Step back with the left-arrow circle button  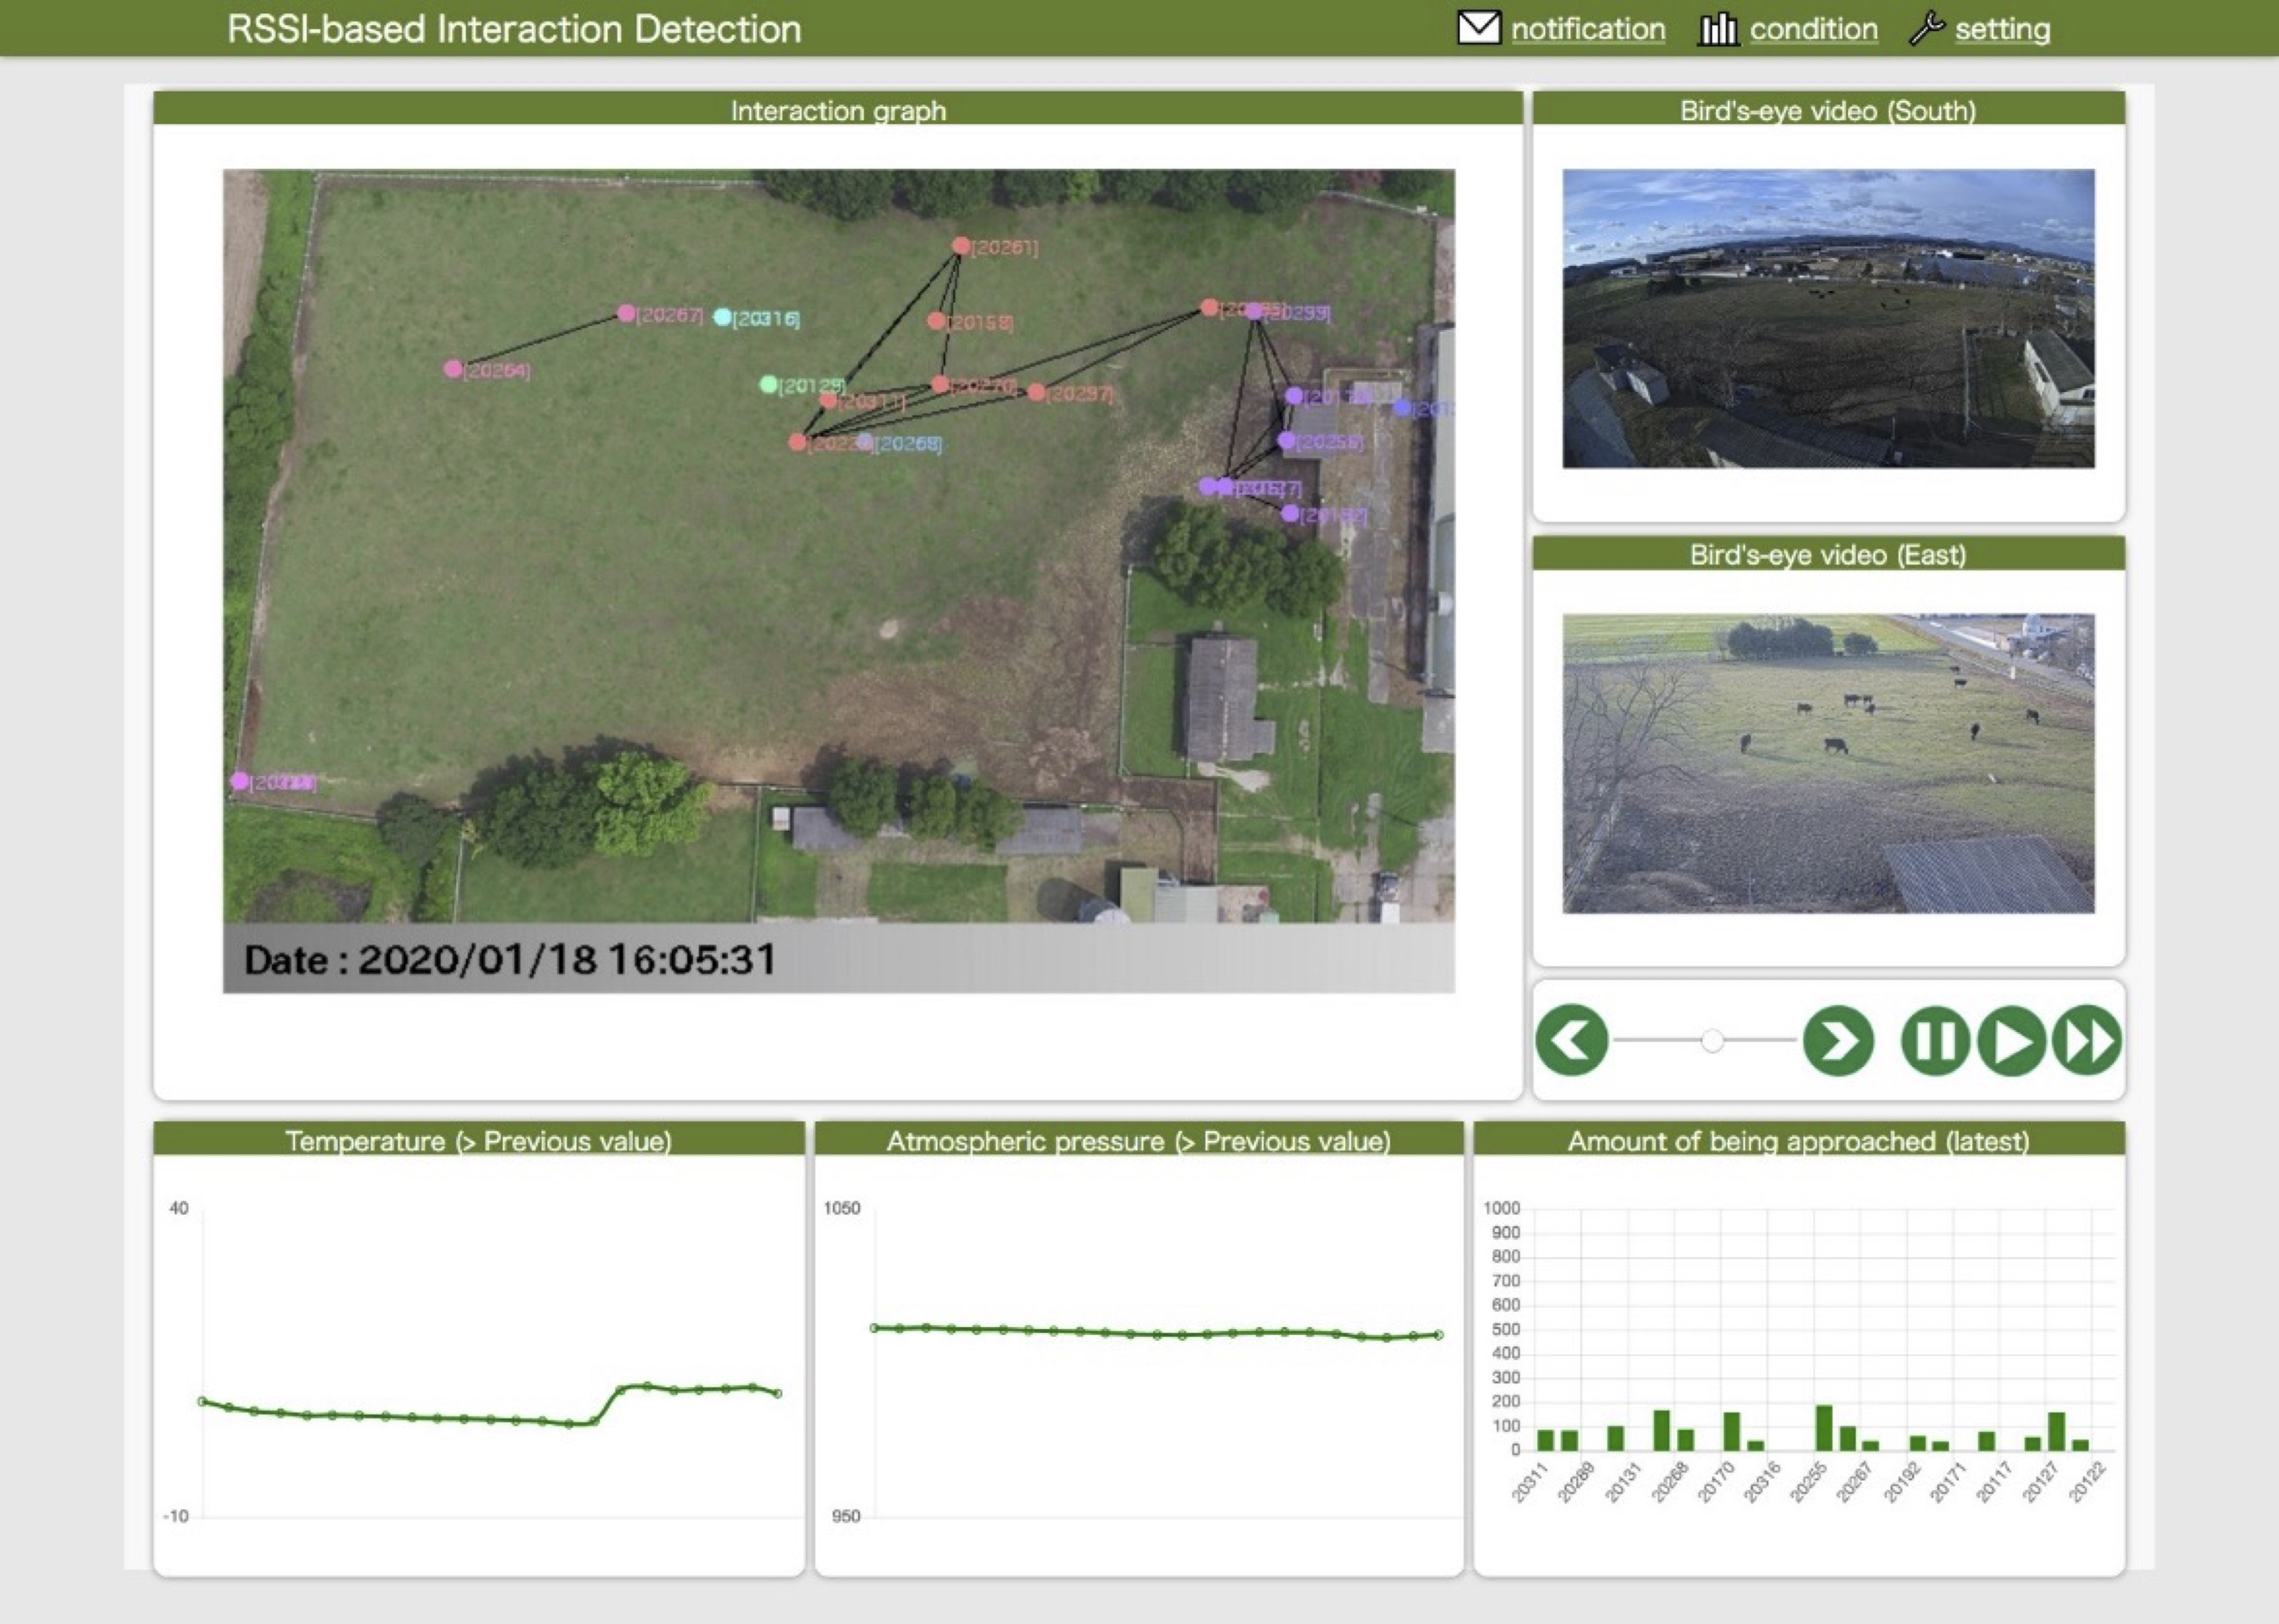(1572, 1040)
